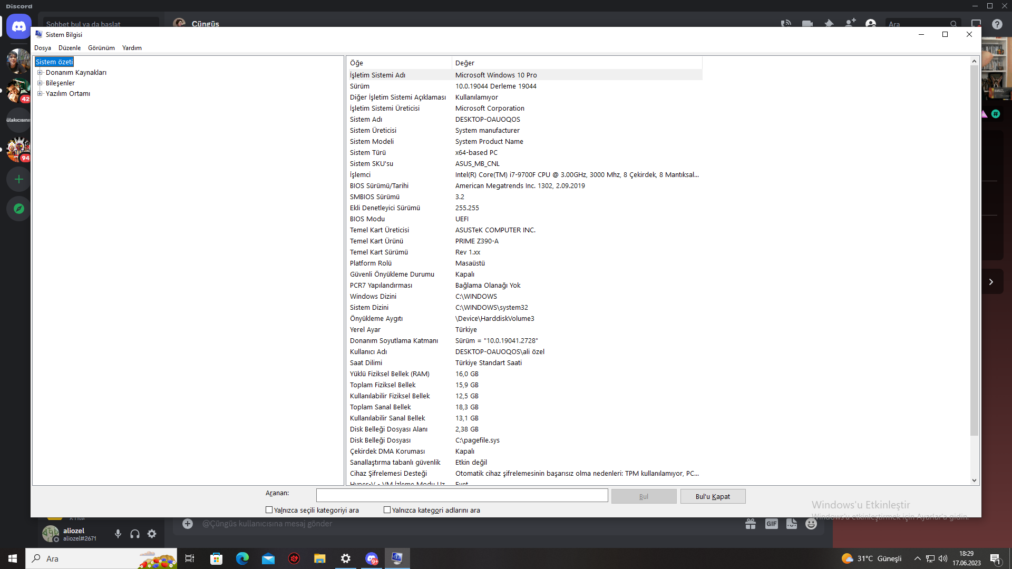Screen dimensions: 1012x569
Task: Expand the Donanım Kaynakları tree node
Action: 40,73
